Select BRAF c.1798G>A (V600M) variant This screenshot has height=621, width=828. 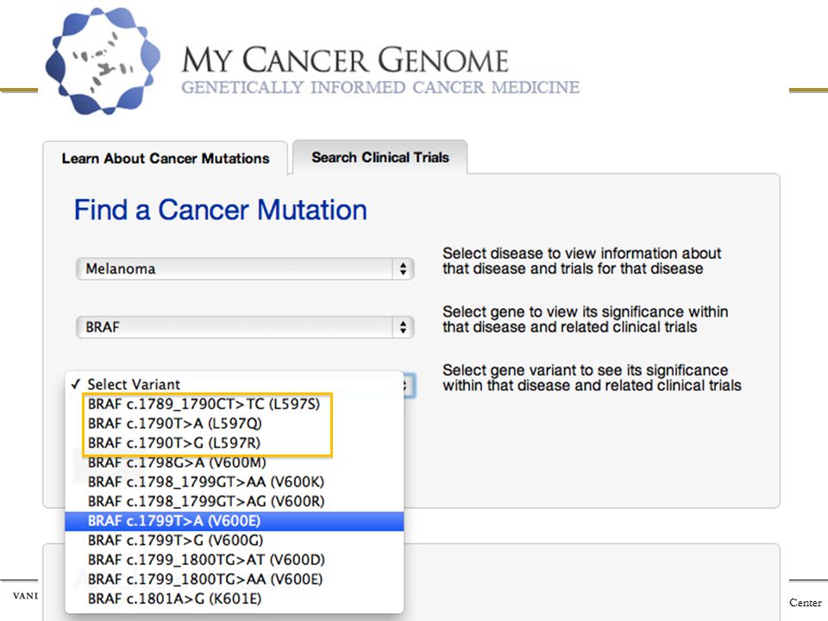235,462
